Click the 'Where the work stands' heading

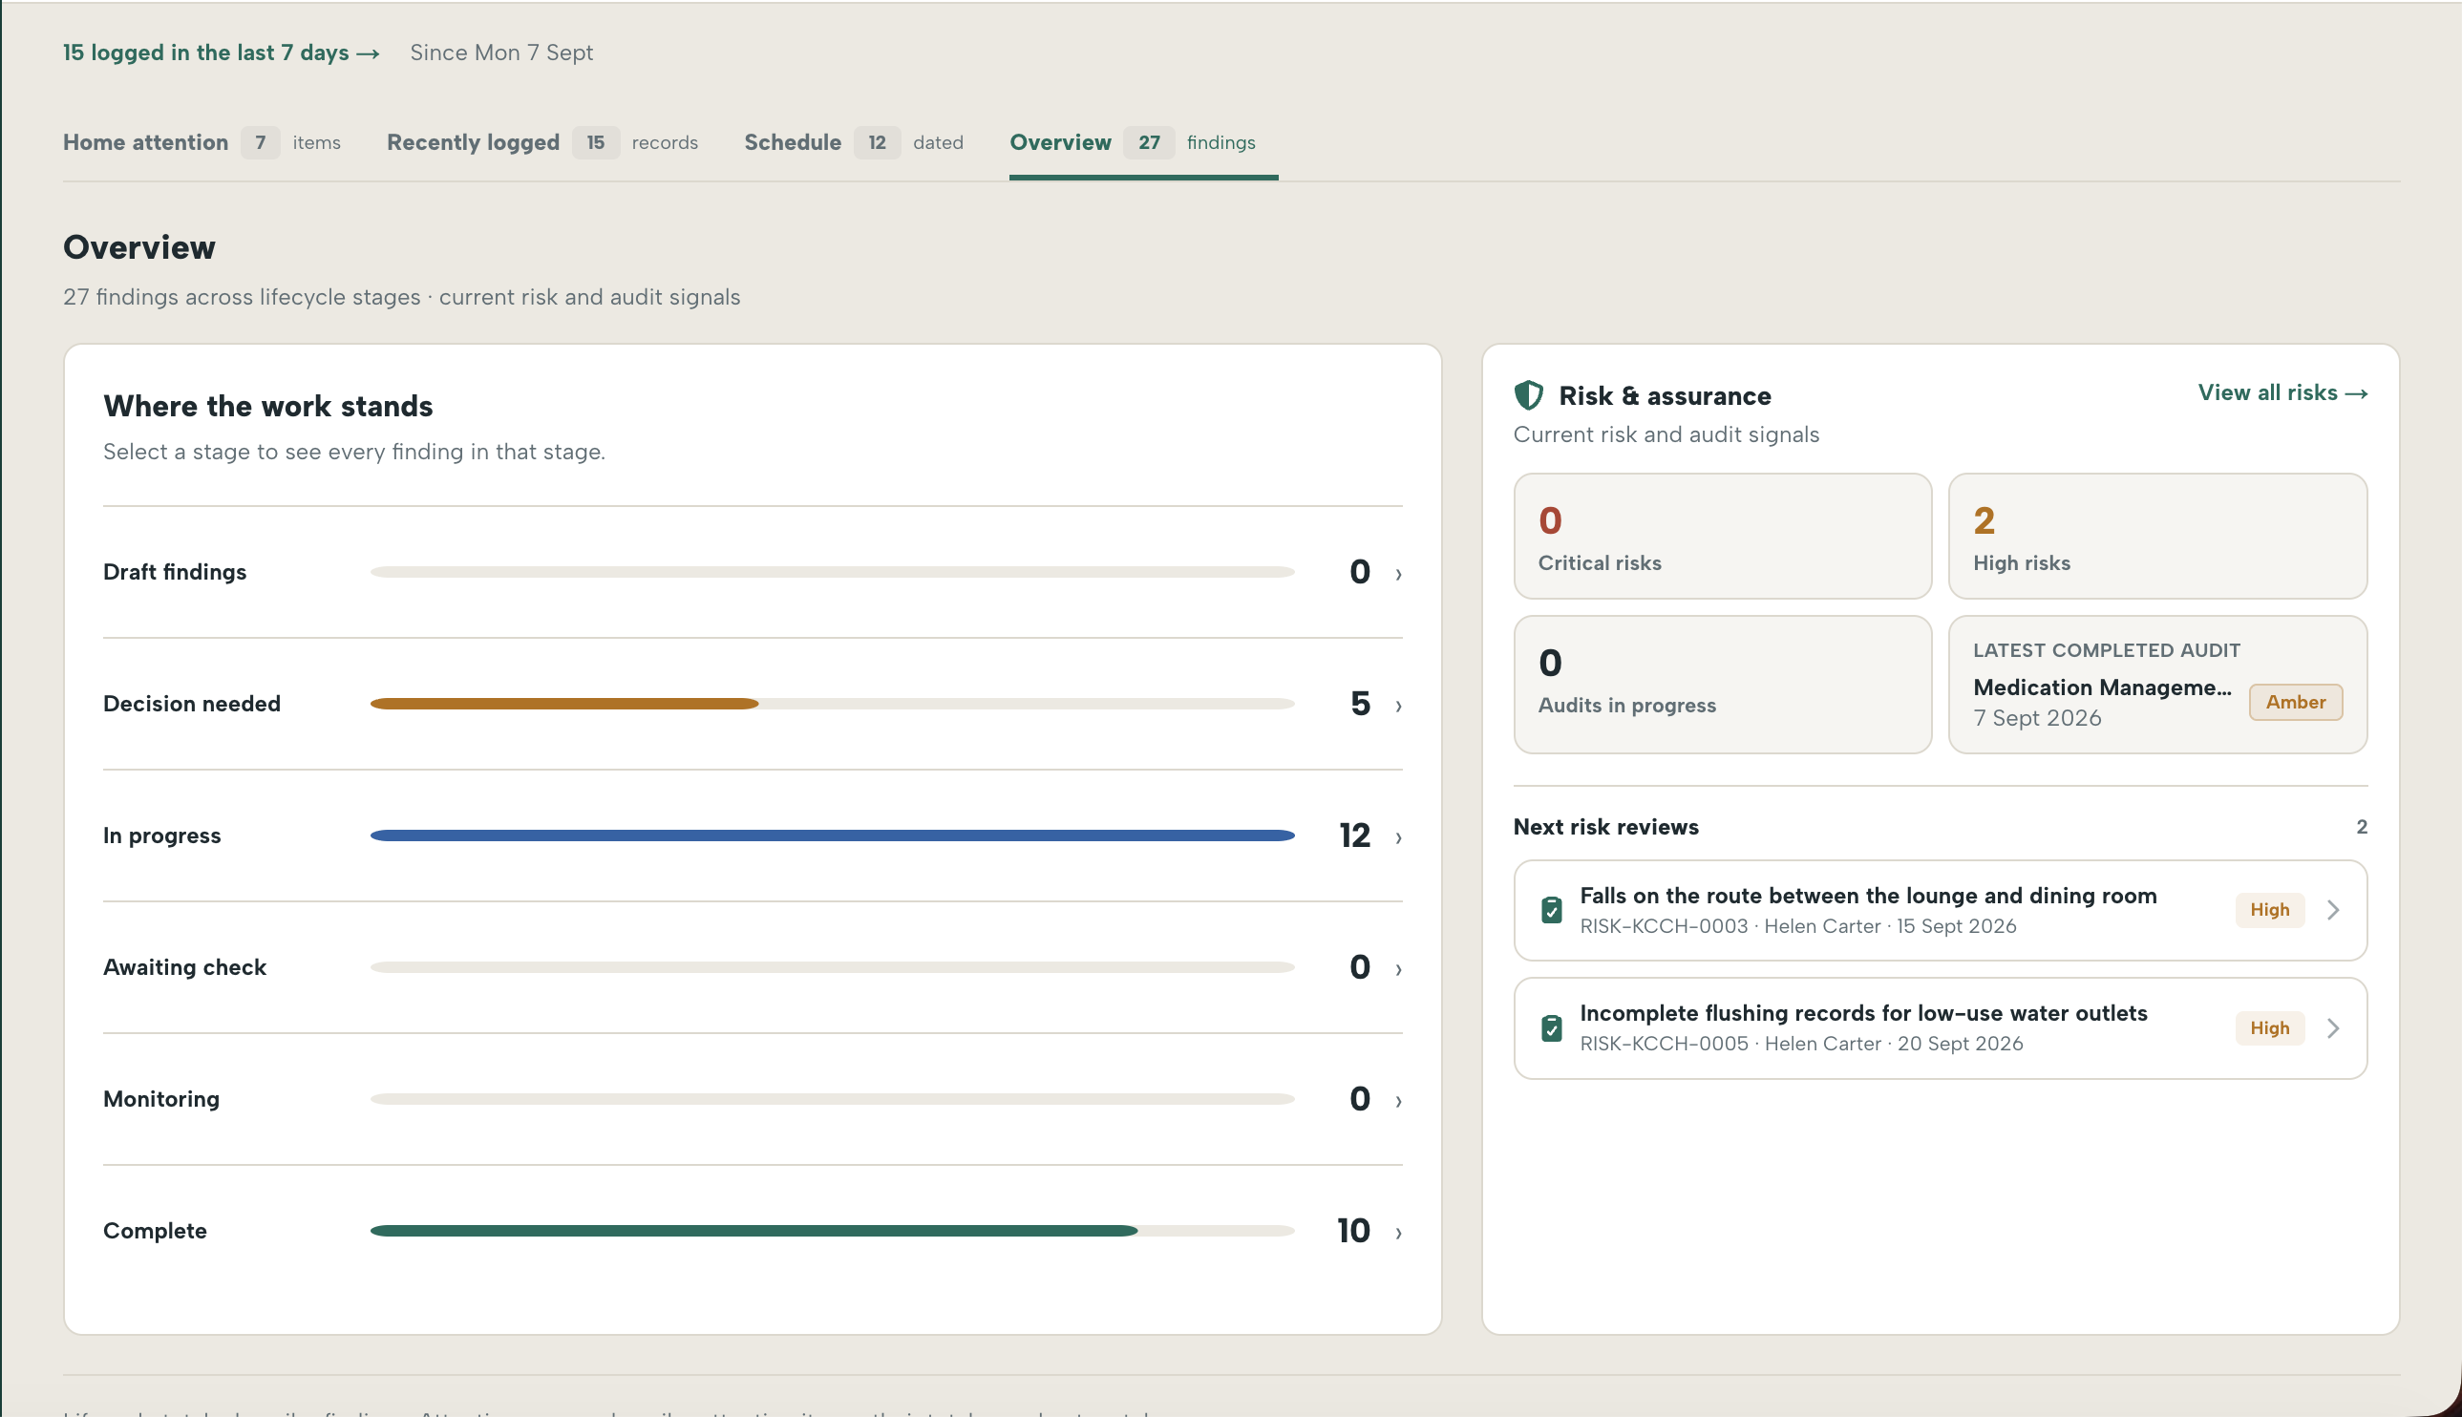267,406
